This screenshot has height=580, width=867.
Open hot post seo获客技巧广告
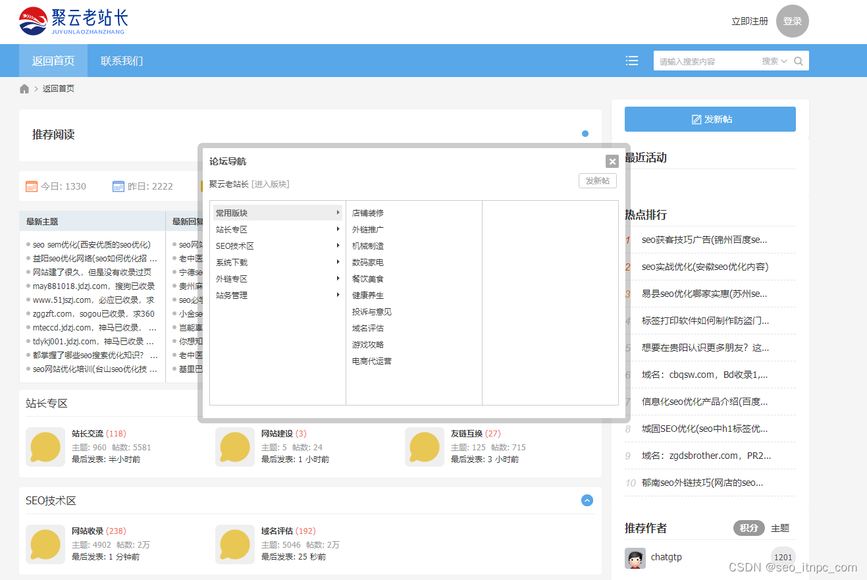(x=704, y=240)
